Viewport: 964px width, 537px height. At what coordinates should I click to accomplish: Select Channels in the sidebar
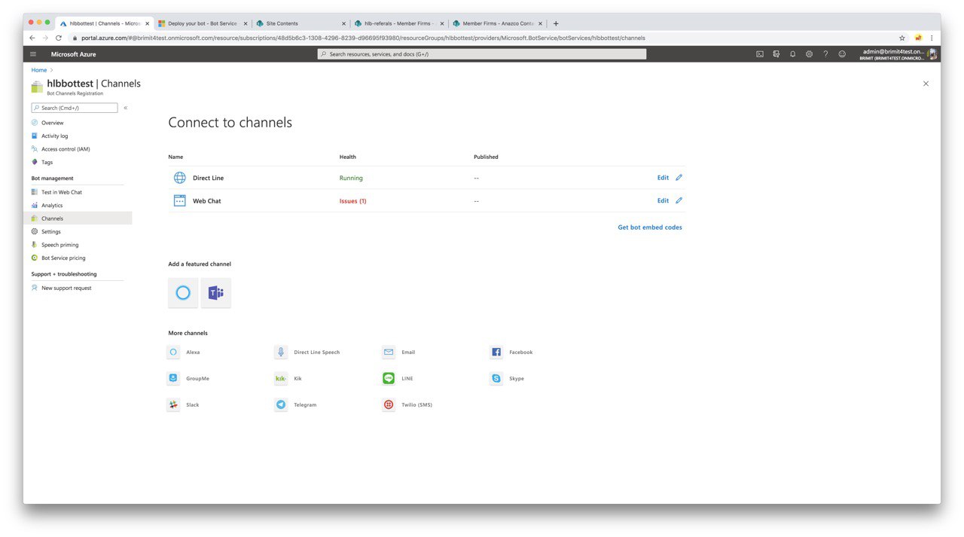pyautogui.click(x=78, y=218)
